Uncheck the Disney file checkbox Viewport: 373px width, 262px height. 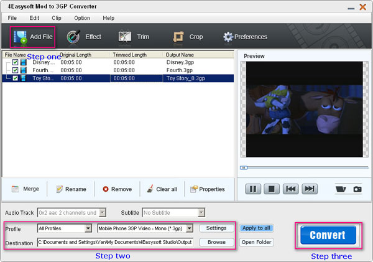pyautogui.click(x=15, y=62)
